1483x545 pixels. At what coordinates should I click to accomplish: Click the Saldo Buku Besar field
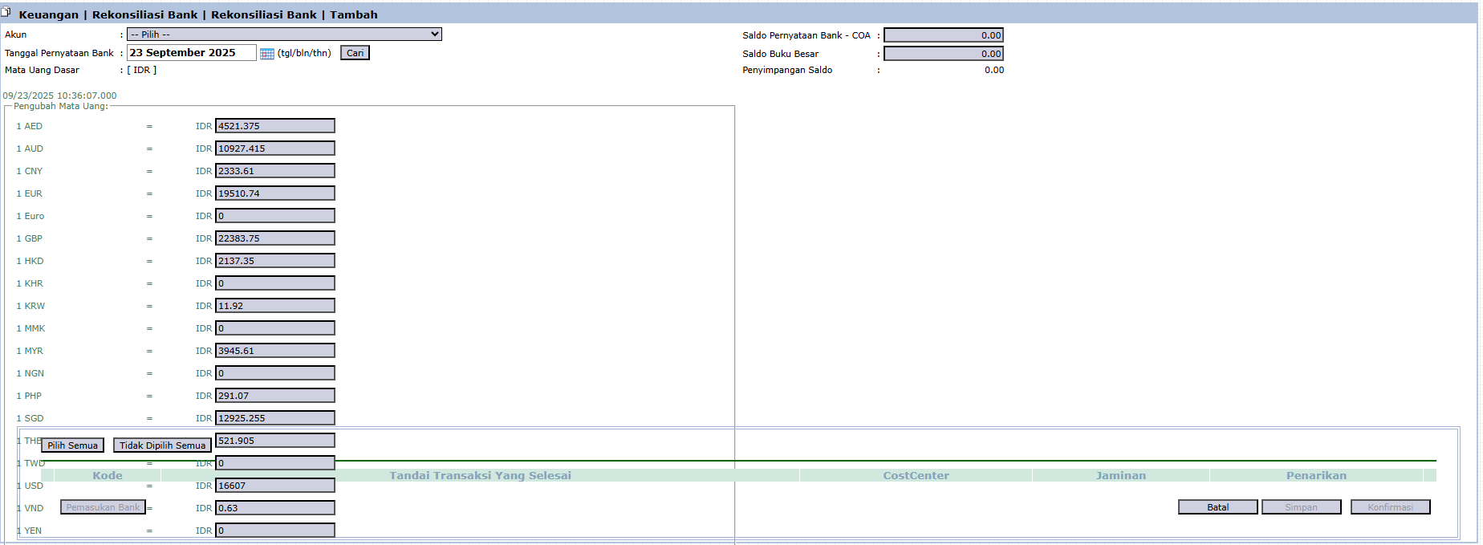943,54
